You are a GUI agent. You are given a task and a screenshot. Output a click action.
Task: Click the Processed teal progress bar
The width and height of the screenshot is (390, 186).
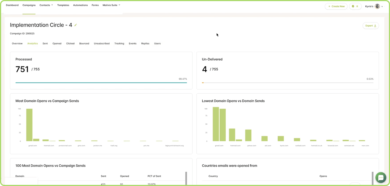point(101,83)
